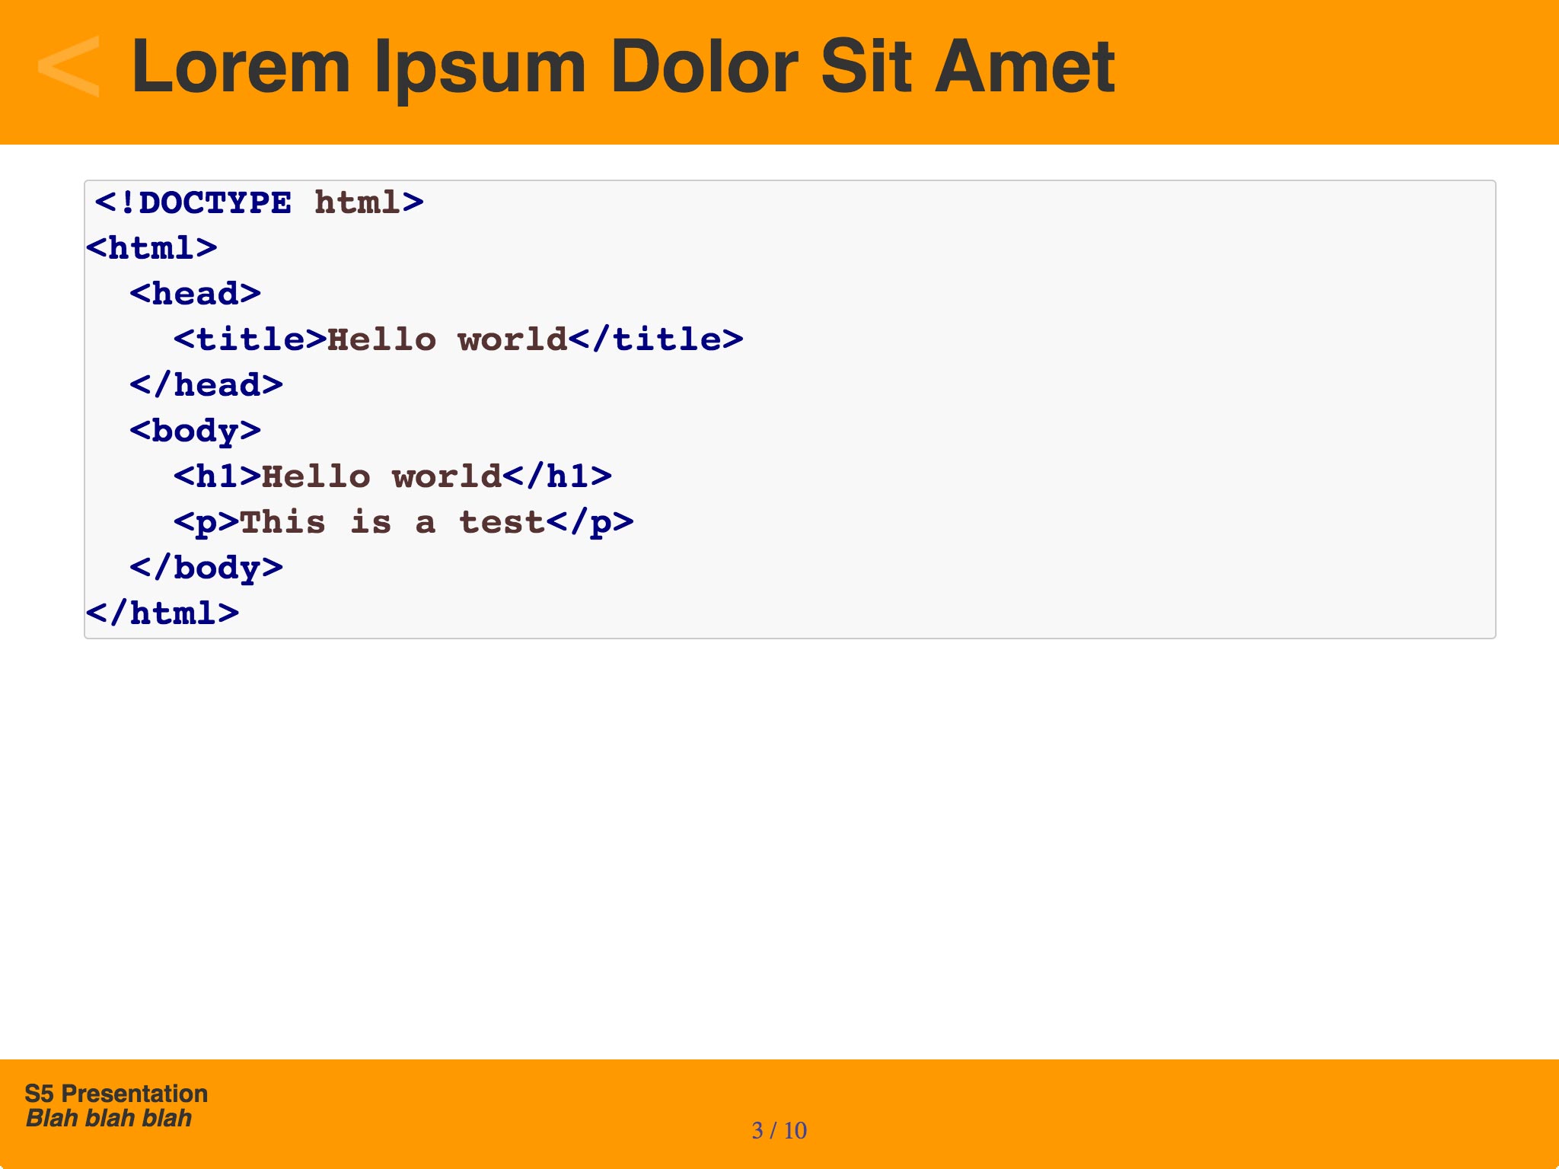Screen dimensions: 1559x1169
Task: Click the closing title tag
Action: 656,339
